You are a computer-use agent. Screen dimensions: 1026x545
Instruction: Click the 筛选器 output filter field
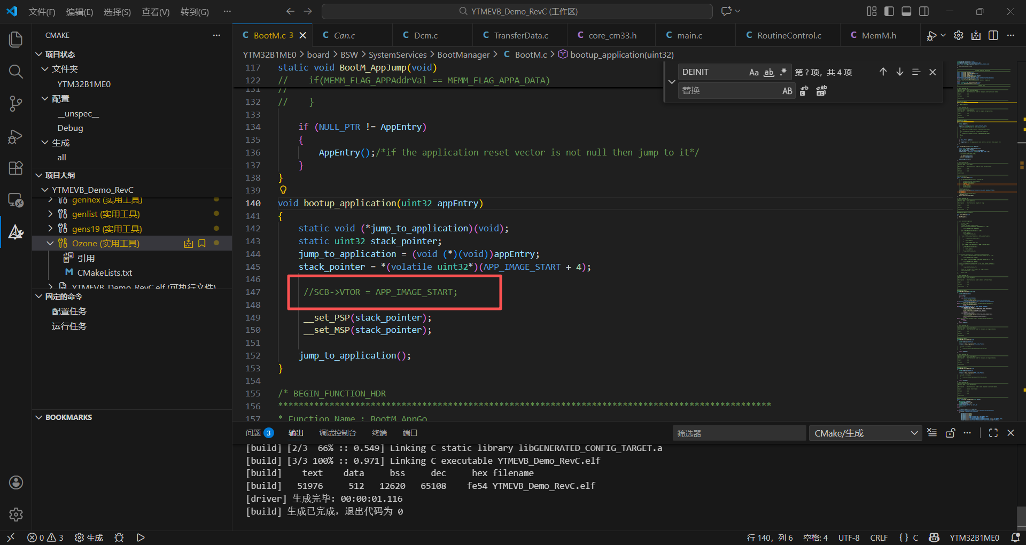[x=739, y=433]
